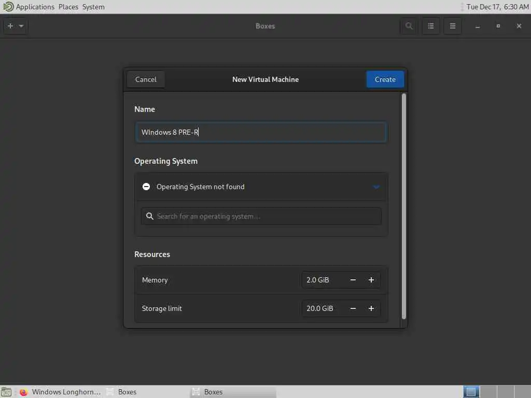
Task: Select the highlighted second Boxes taskbar entry
Action: pos(234,392)
